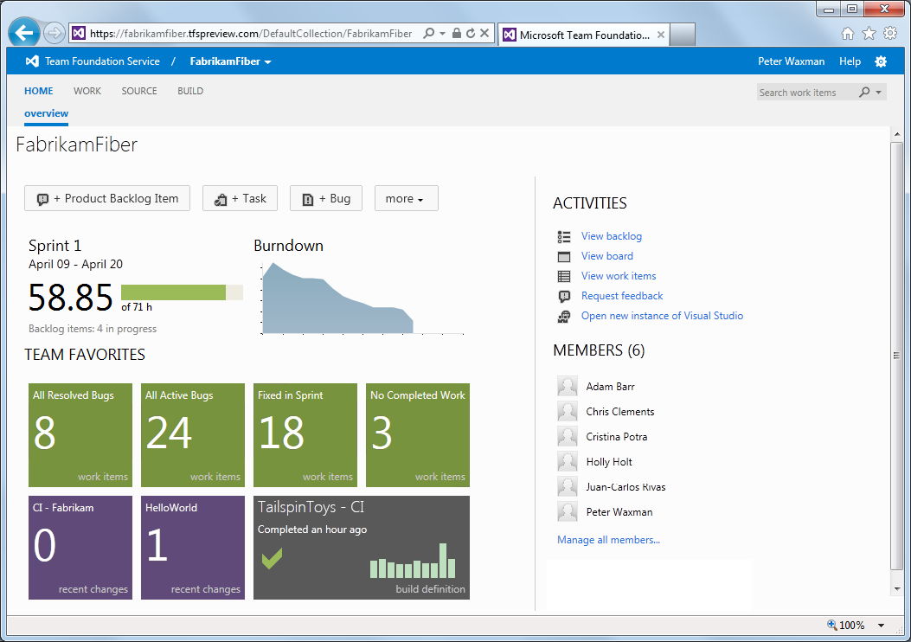Click Holly Holt's avatar picture
This screenshot has height=642, width=911.
[567, 462]
